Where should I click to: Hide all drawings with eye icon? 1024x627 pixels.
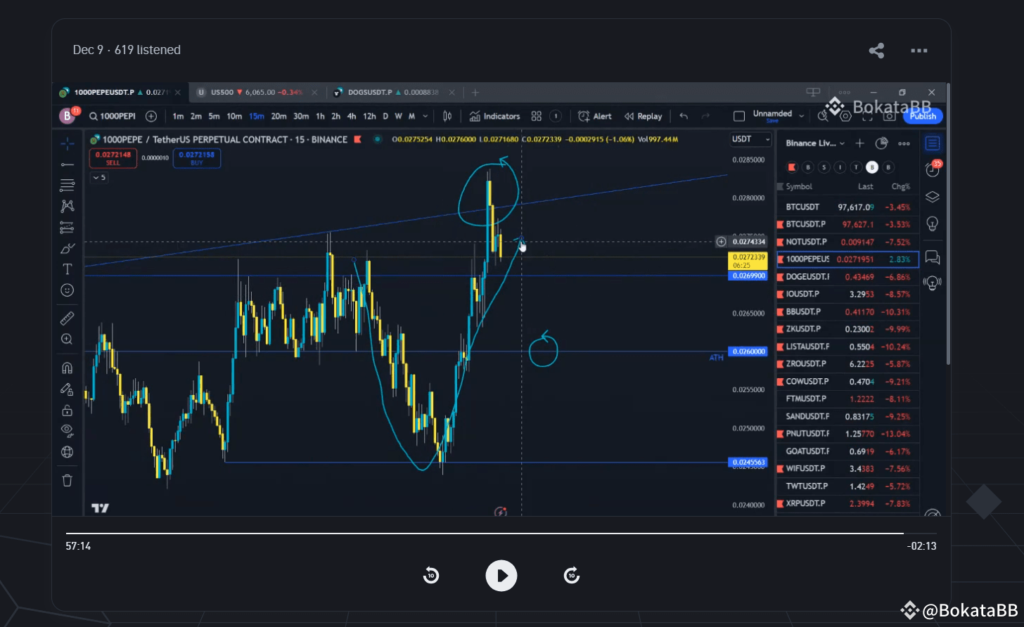click(68, 430)
